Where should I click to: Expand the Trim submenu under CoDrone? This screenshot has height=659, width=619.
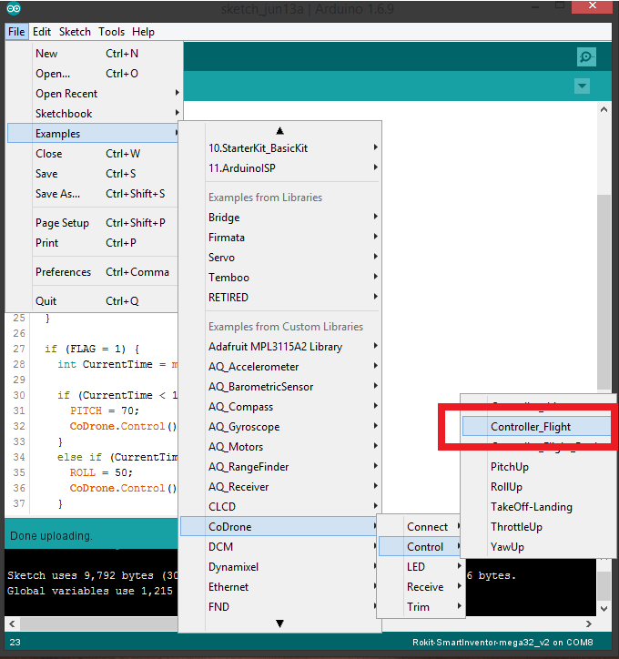tap(419, 607)
